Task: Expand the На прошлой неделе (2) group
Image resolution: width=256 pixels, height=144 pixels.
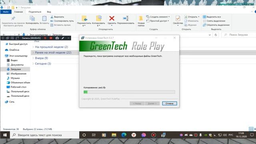Action: point(33,47)
